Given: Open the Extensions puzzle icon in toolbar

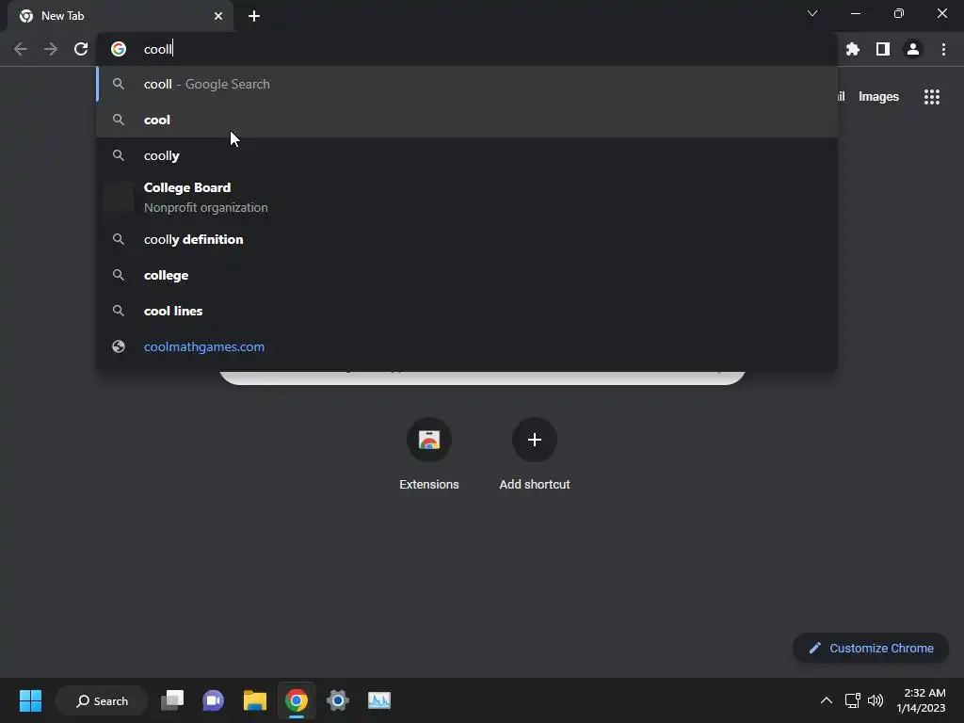Looking at the screenshot, I should [x=853, y=49].
